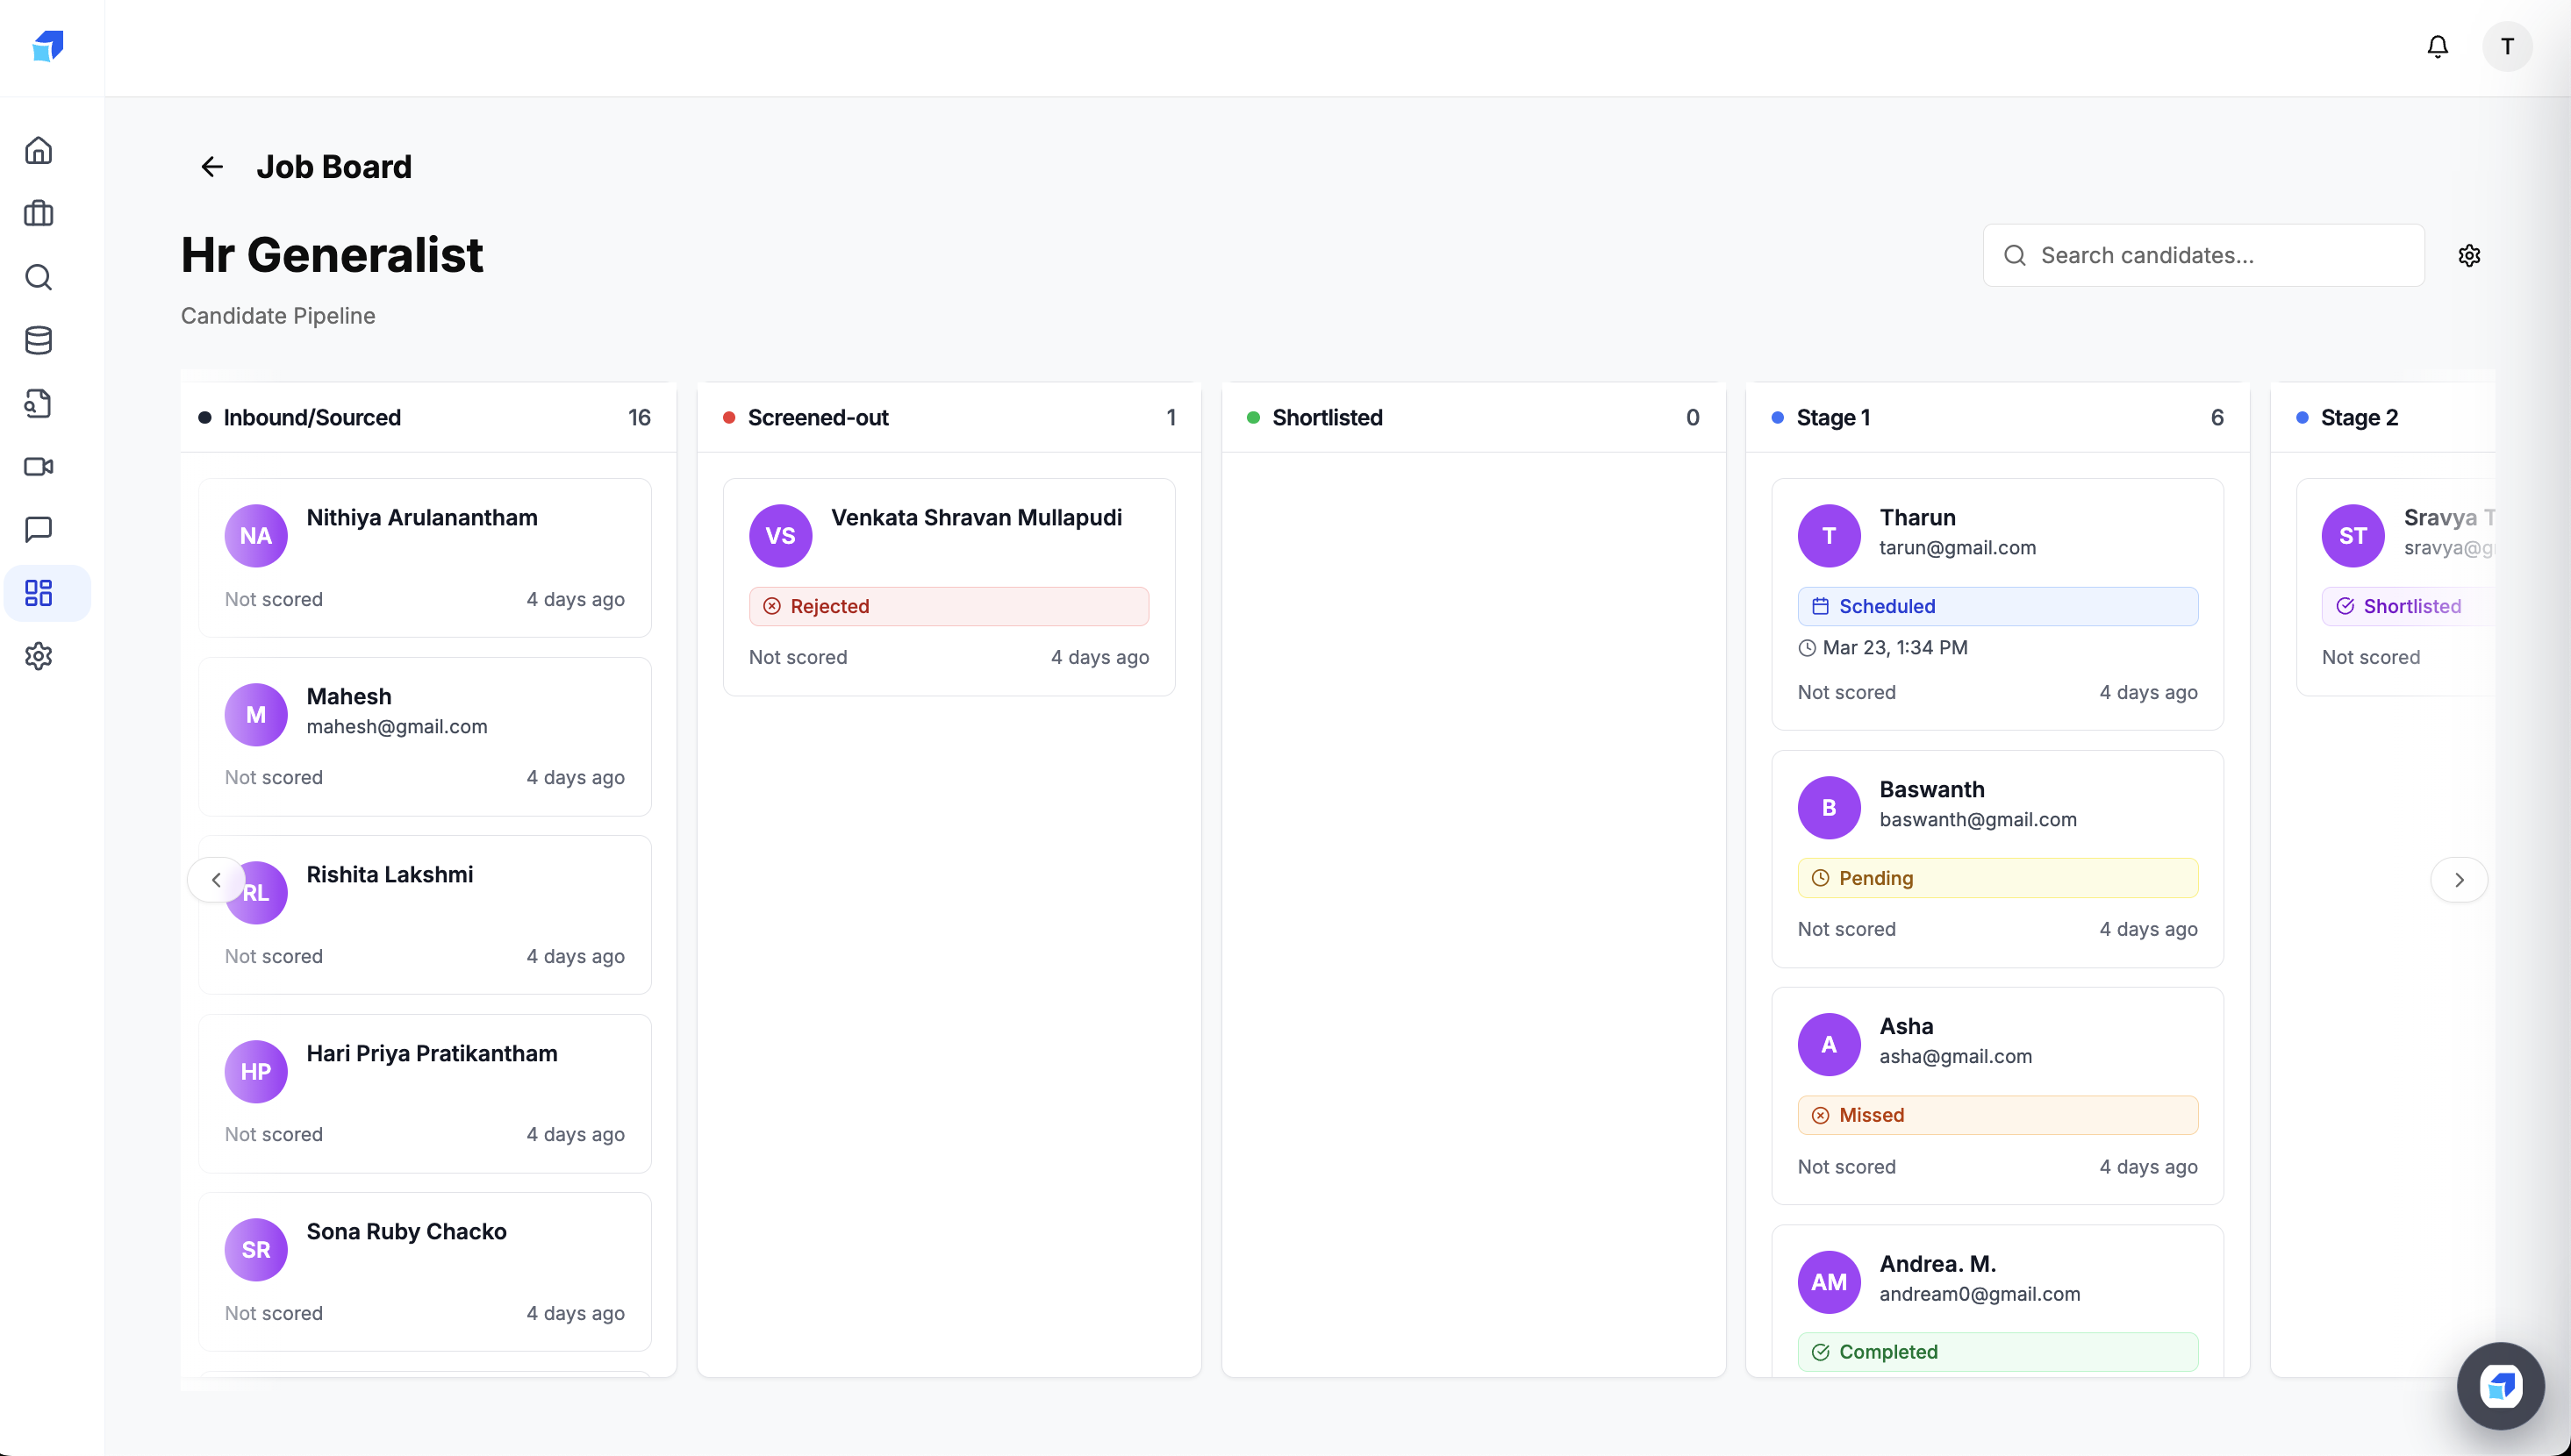Open the resume parser document icon
The width and height of the screenshot is (2571, 1456).
pos(38,403)
